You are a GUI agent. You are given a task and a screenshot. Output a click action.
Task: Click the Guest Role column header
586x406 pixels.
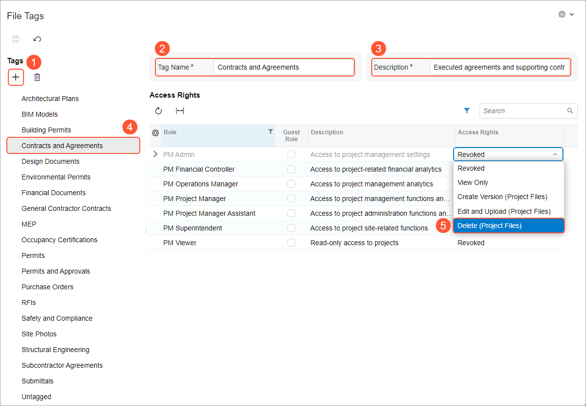pyautogui.click(x=291, y=135)
